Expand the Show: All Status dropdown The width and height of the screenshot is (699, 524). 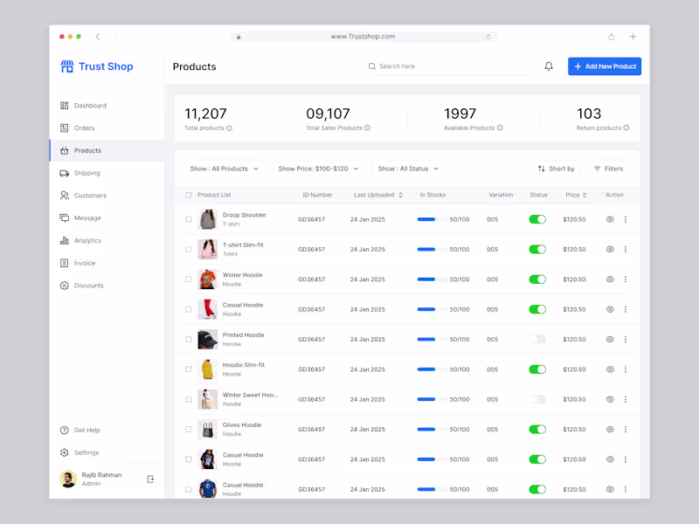[408, 169]
